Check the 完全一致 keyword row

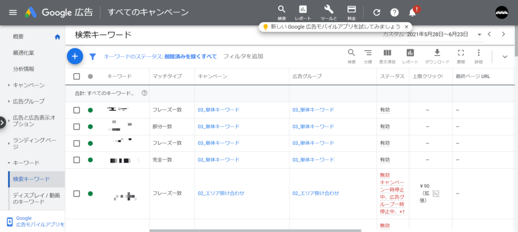(x=77, y=160)
